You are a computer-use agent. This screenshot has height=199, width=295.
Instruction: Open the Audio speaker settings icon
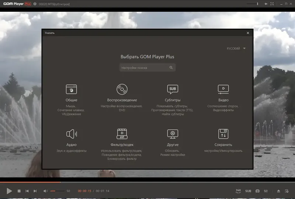72,134
